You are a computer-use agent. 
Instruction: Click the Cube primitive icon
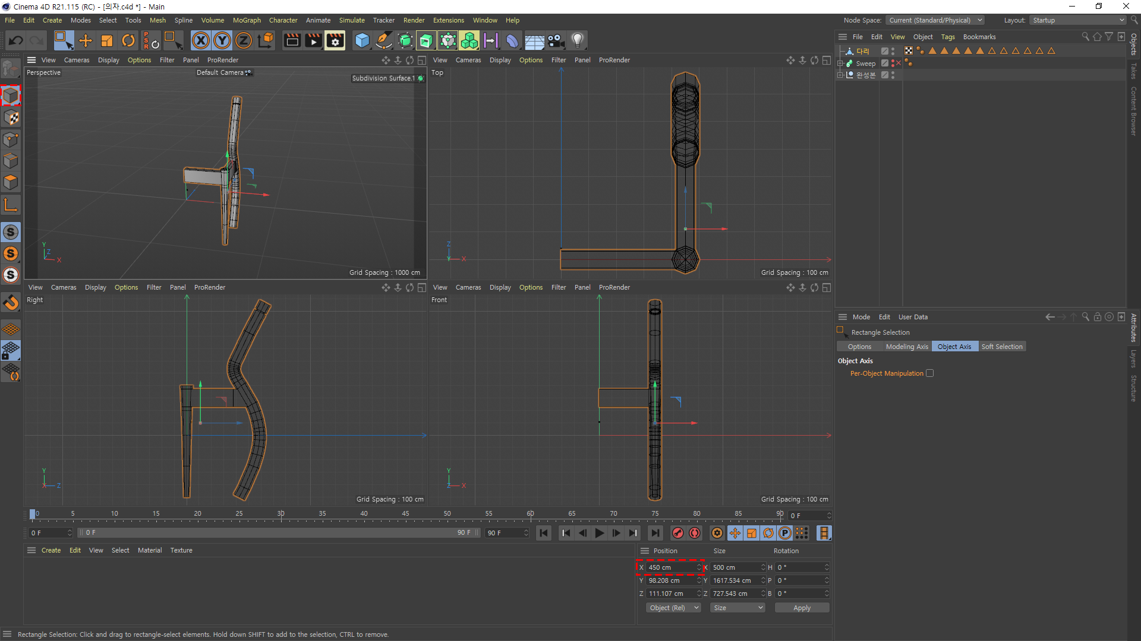coord(362,40)
